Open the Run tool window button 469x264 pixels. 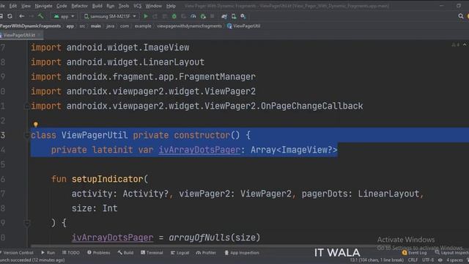[48, 252]
